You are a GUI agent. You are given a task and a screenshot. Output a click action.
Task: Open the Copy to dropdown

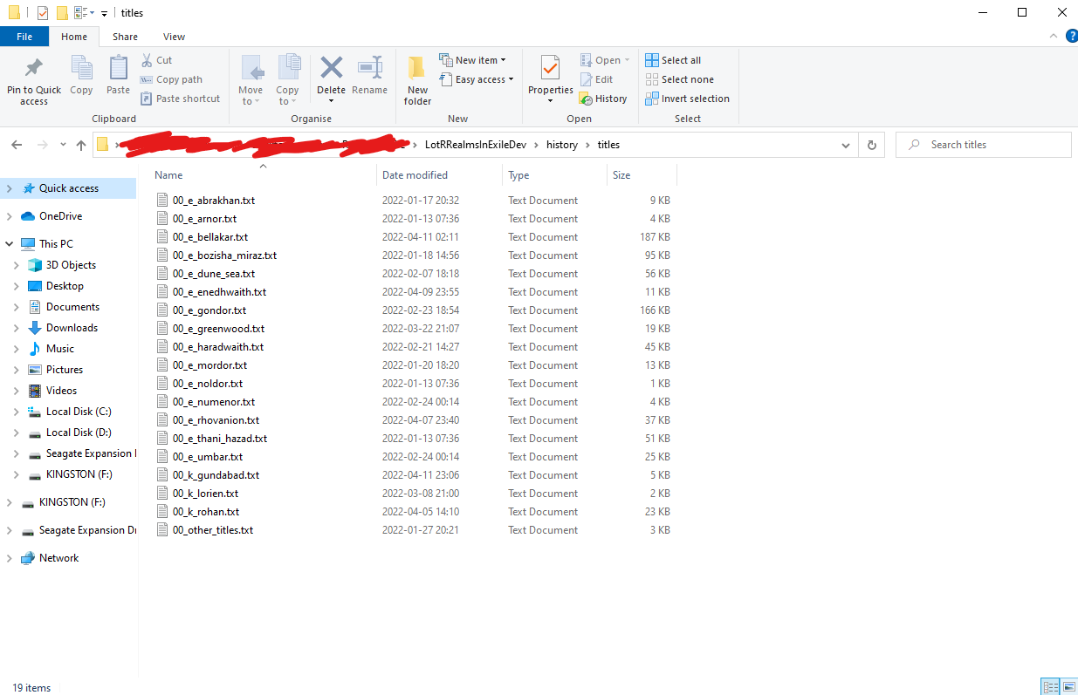click(287, 96)
